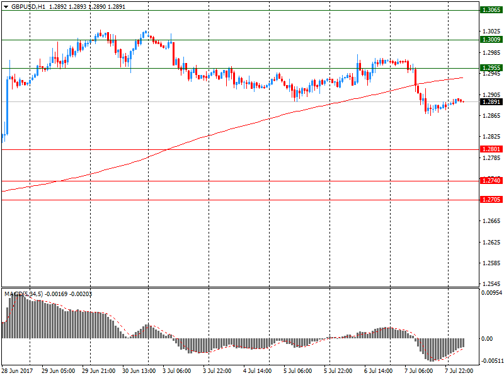This screenshot has width=504, height=378.
Task: Click the 7 Jul 06:00 time axis label
Action: point(418,371)
